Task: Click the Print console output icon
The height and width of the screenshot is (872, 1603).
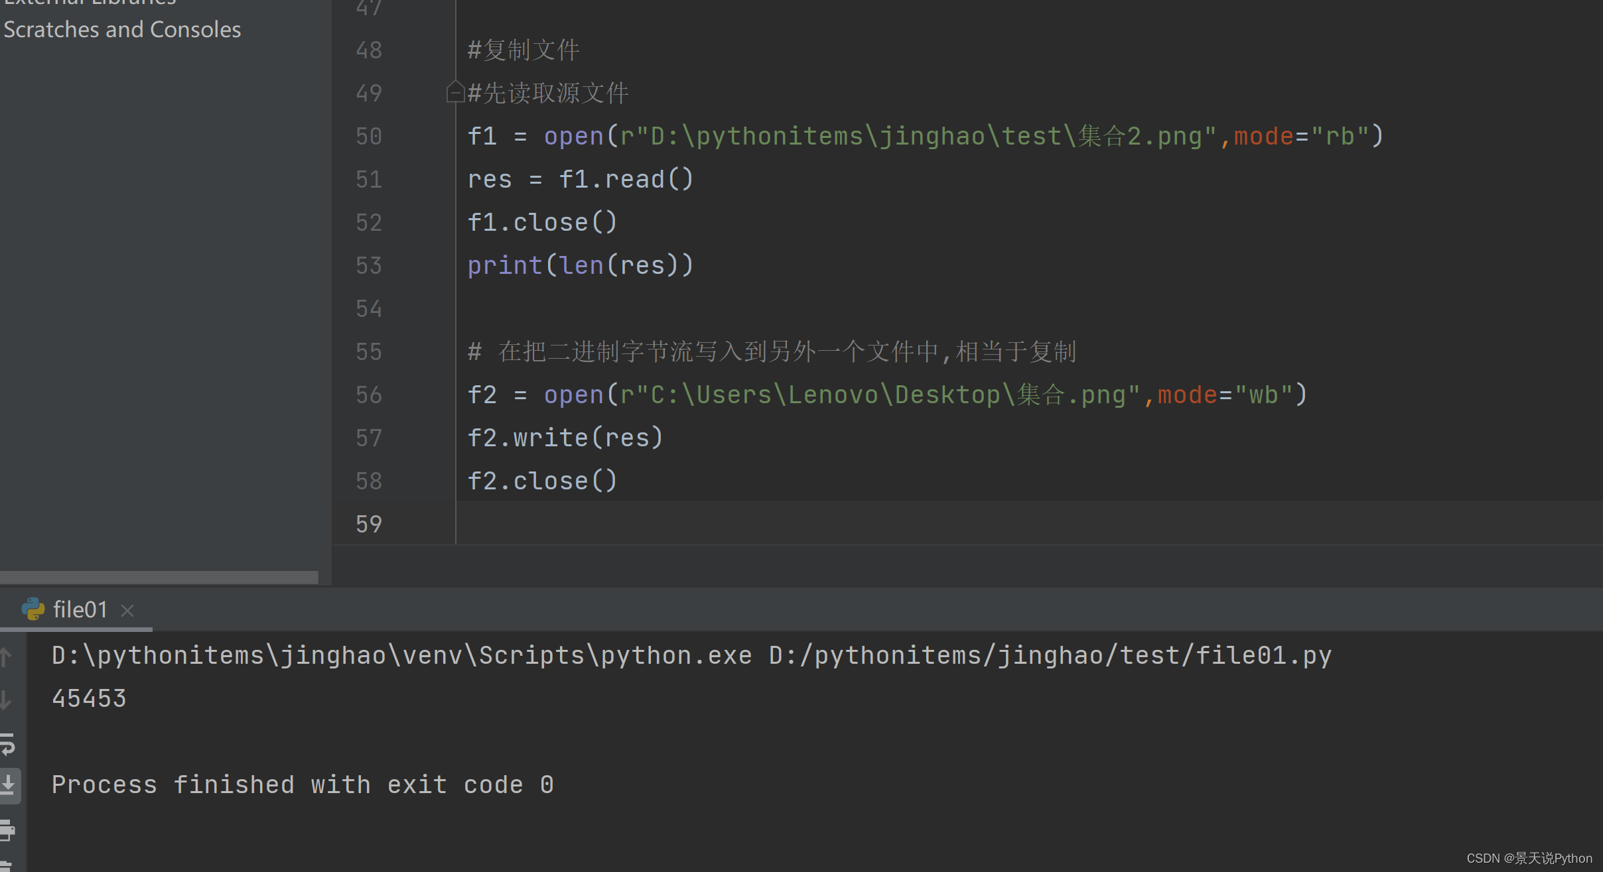Action: 7,829
